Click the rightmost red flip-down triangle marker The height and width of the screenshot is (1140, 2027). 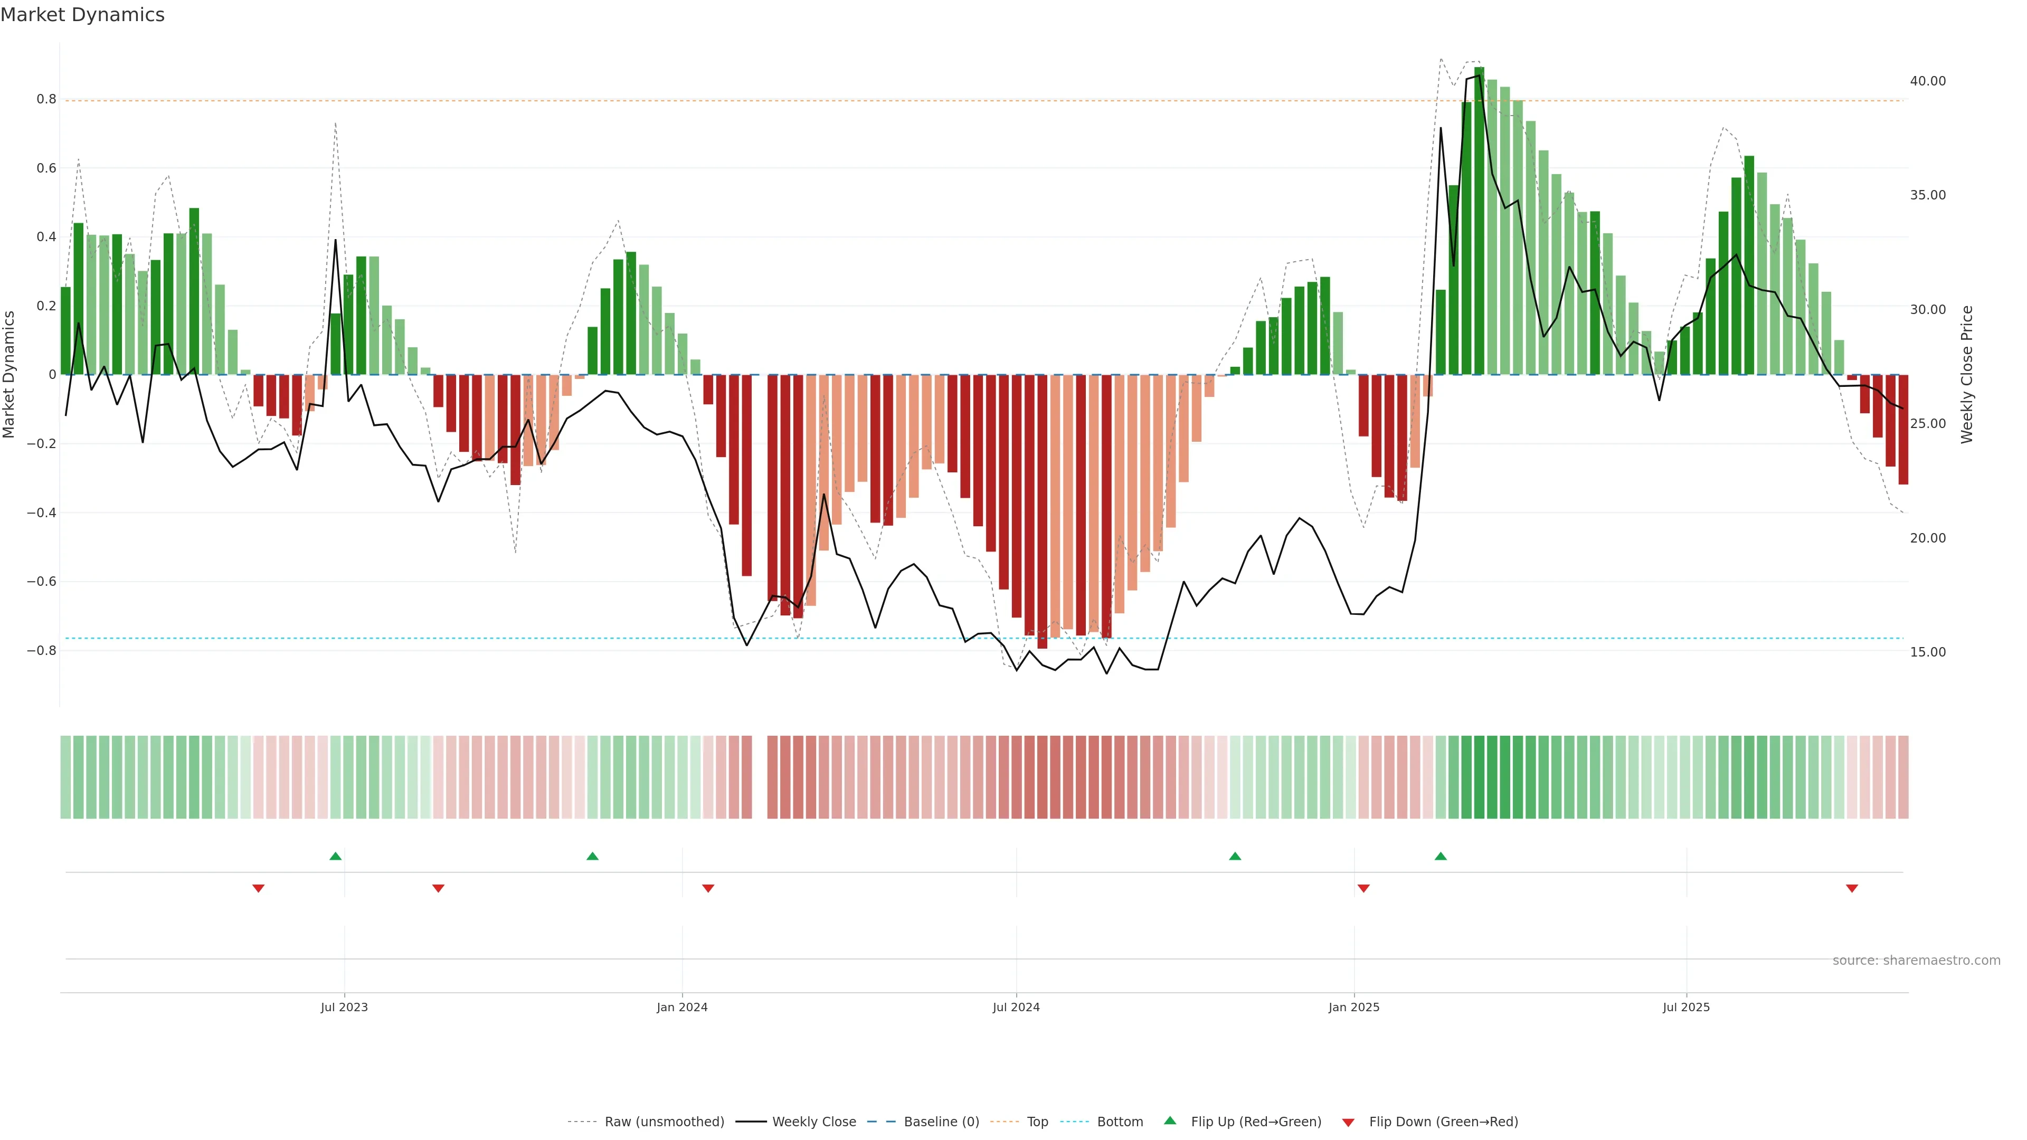1852,888
